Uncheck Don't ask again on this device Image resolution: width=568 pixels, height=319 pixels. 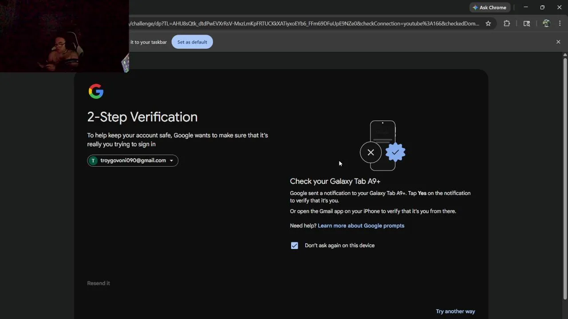coord(295,245)
